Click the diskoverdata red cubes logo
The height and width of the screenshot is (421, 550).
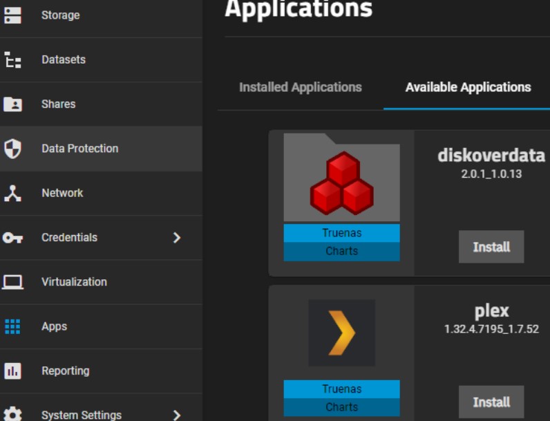pyautogui.click(x=341, y=183)
